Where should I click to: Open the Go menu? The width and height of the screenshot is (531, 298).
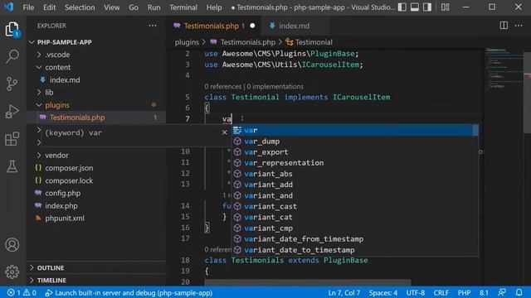click(134, 7)
